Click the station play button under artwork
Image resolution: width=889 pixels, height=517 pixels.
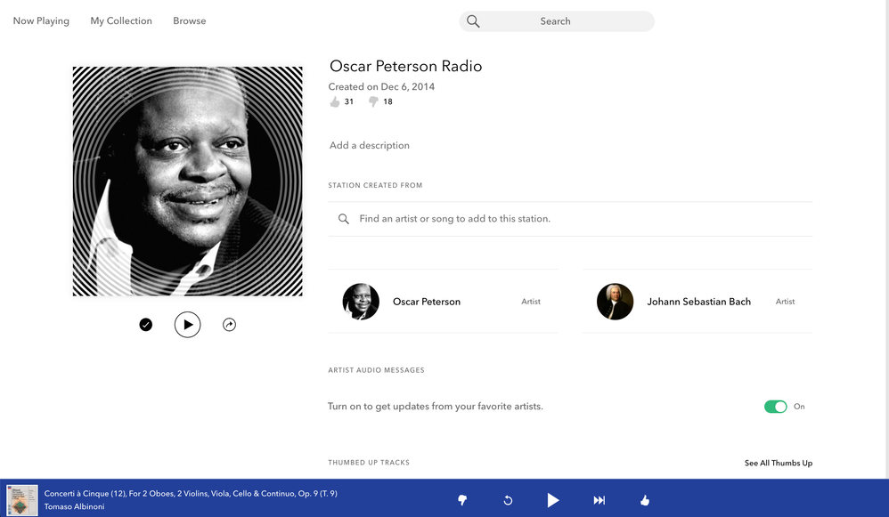(187, 325)
